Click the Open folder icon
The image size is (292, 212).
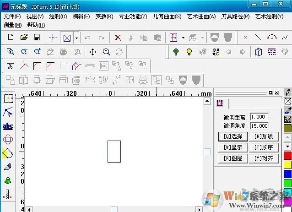(x=24, y=37)
